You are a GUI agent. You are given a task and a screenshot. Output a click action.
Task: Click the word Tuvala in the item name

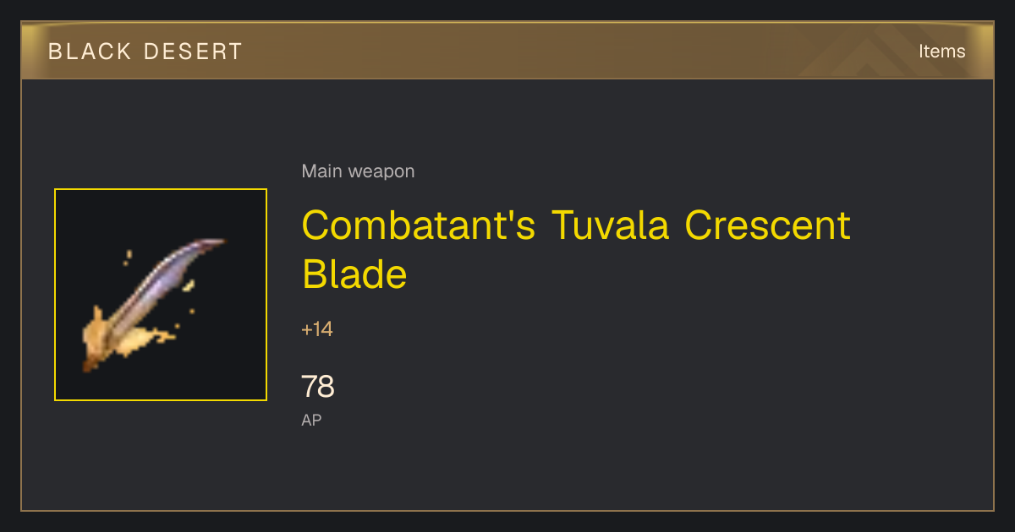(611, 225)
